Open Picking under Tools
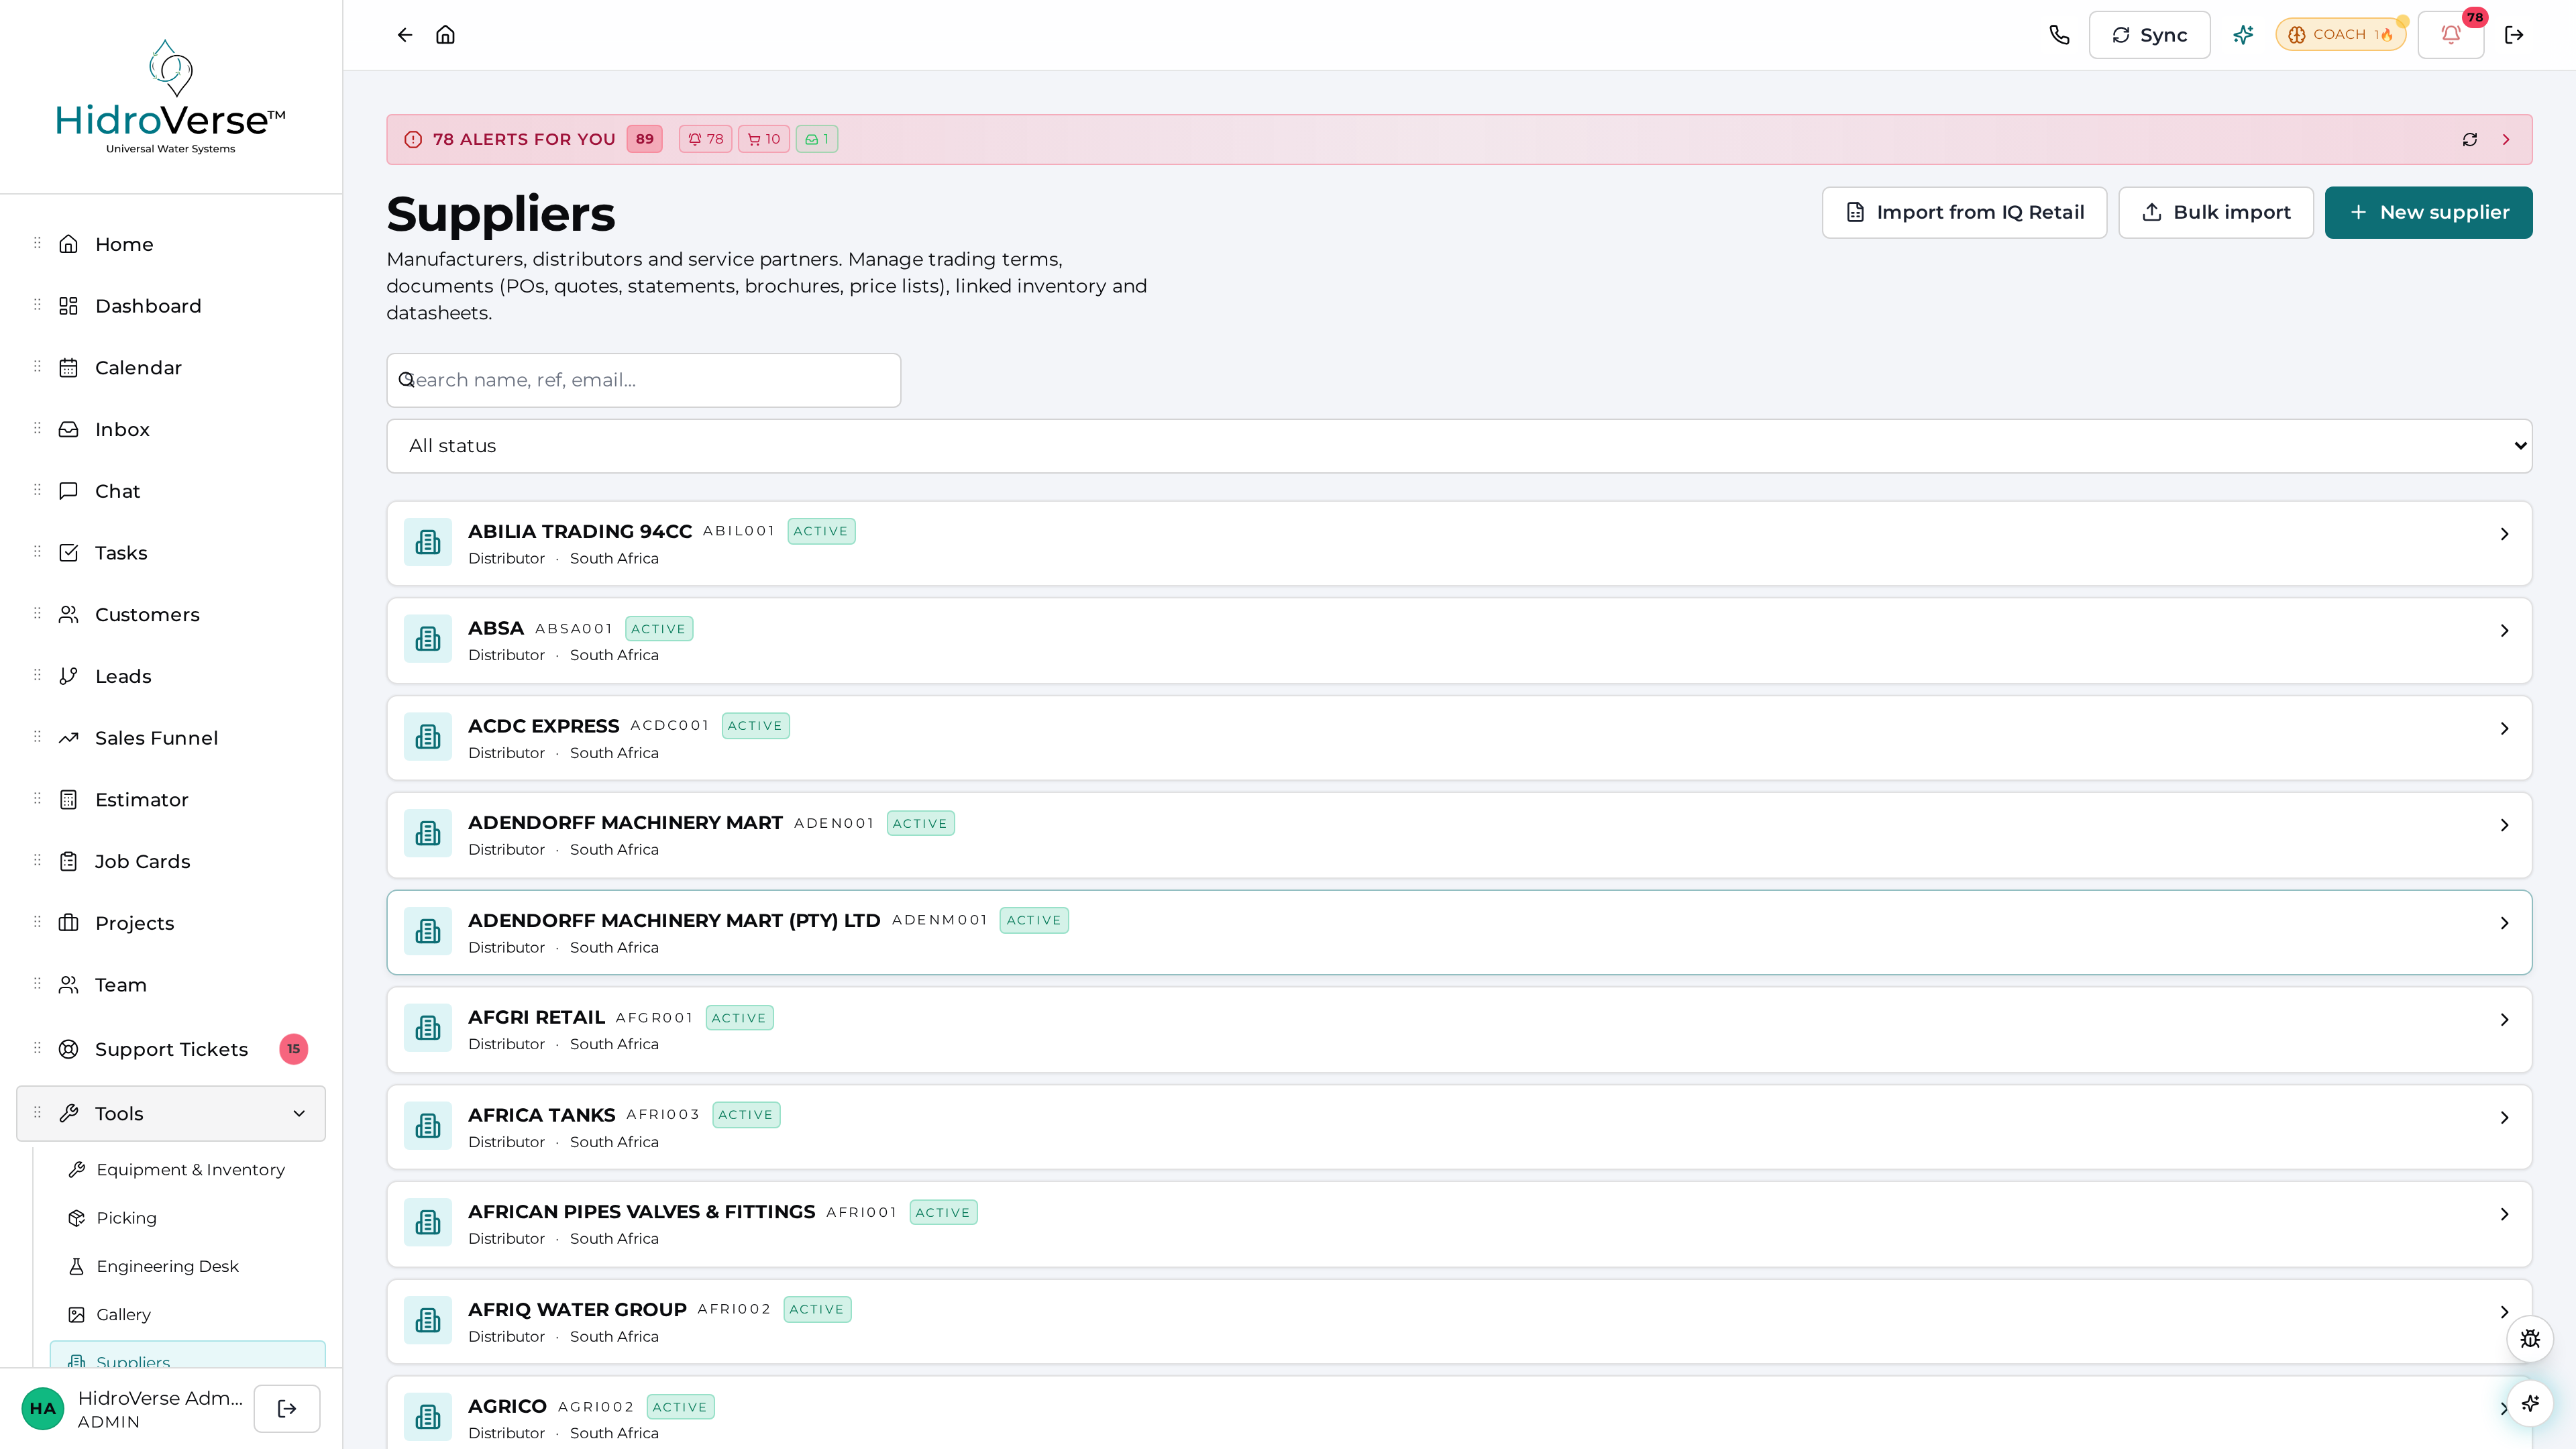Viewport: 2576px width, 1449px height. tap(188, 1218)
